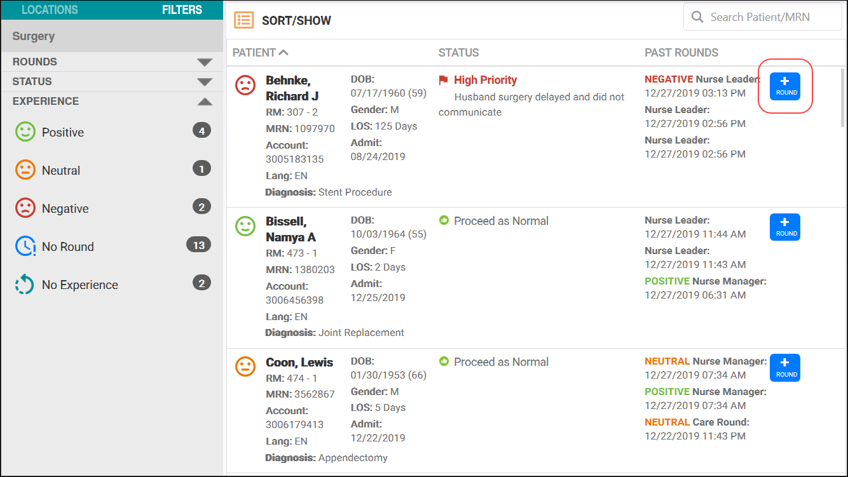Click Richard Behnke's red negative face icon
Viewport: 848px width, 477px height.
coord(245,85)
